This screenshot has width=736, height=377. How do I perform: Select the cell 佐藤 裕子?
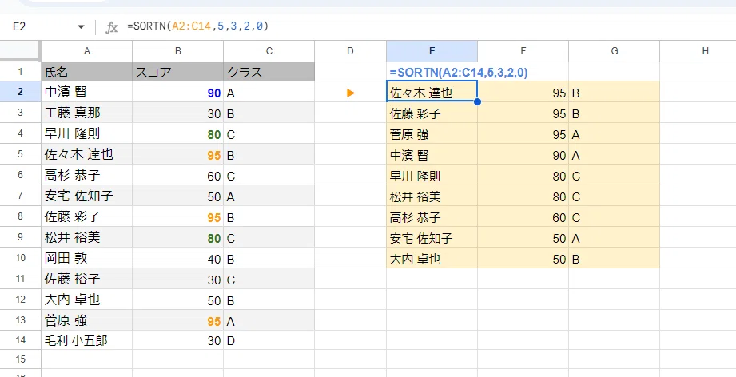[x=87, y=279]
